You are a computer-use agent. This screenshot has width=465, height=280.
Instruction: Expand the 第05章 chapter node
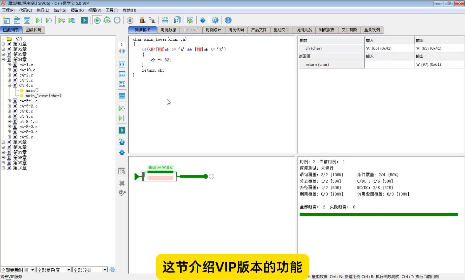click(x=3, y=142)
